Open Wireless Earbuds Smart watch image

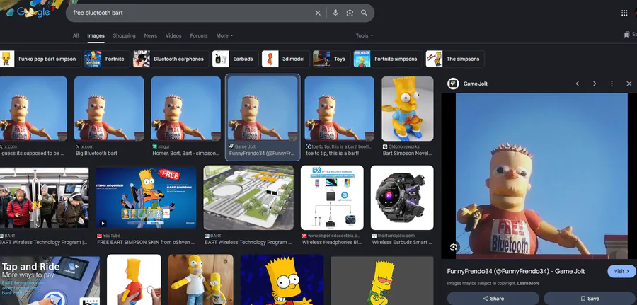point(402,197)
